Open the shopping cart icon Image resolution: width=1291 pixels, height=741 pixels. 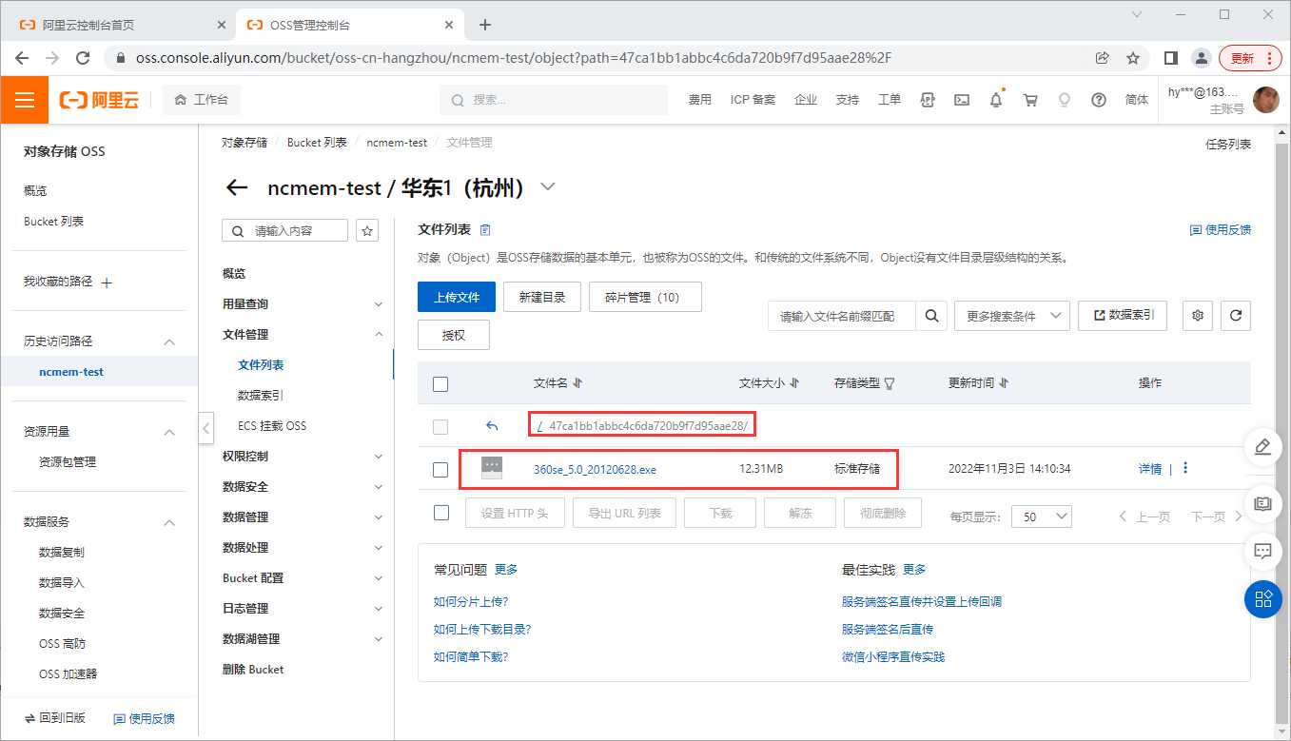click(1030, 100)
